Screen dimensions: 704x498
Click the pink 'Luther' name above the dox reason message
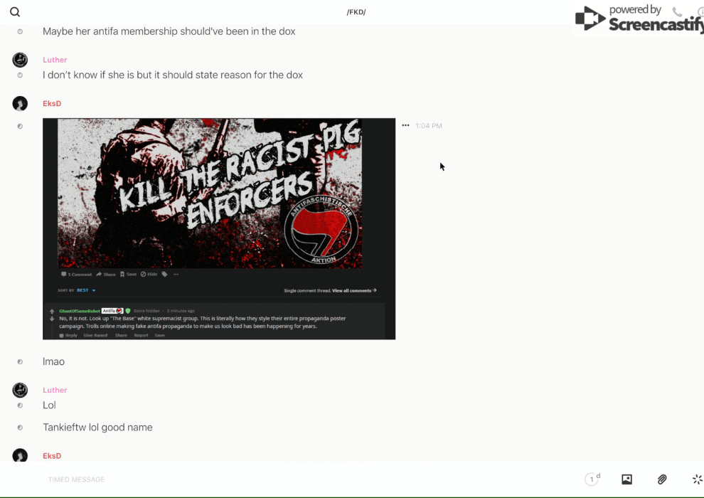coord(55,60)
